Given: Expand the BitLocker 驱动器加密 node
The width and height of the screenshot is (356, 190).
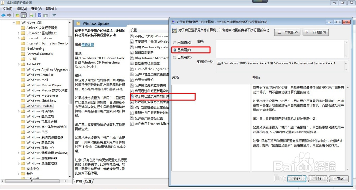Looking at the screenshot, I should click(x=19, y=33).
